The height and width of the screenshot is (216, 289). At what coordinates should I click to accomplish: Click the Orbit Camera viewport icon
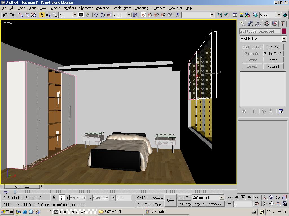(x=278, y=204)
